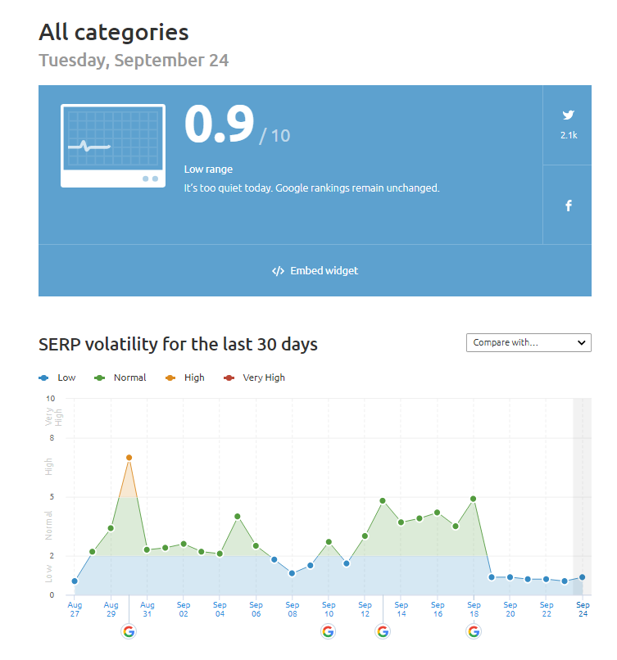Image resolution: width=617 pixels, height=660 pixels.
Task: Click the volatility monitor illustration icon
Action: (113, 146)
